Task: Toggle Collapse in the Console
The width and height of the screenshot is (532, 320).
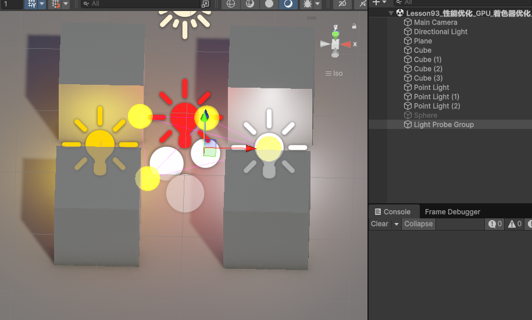Action: [419, 224]
